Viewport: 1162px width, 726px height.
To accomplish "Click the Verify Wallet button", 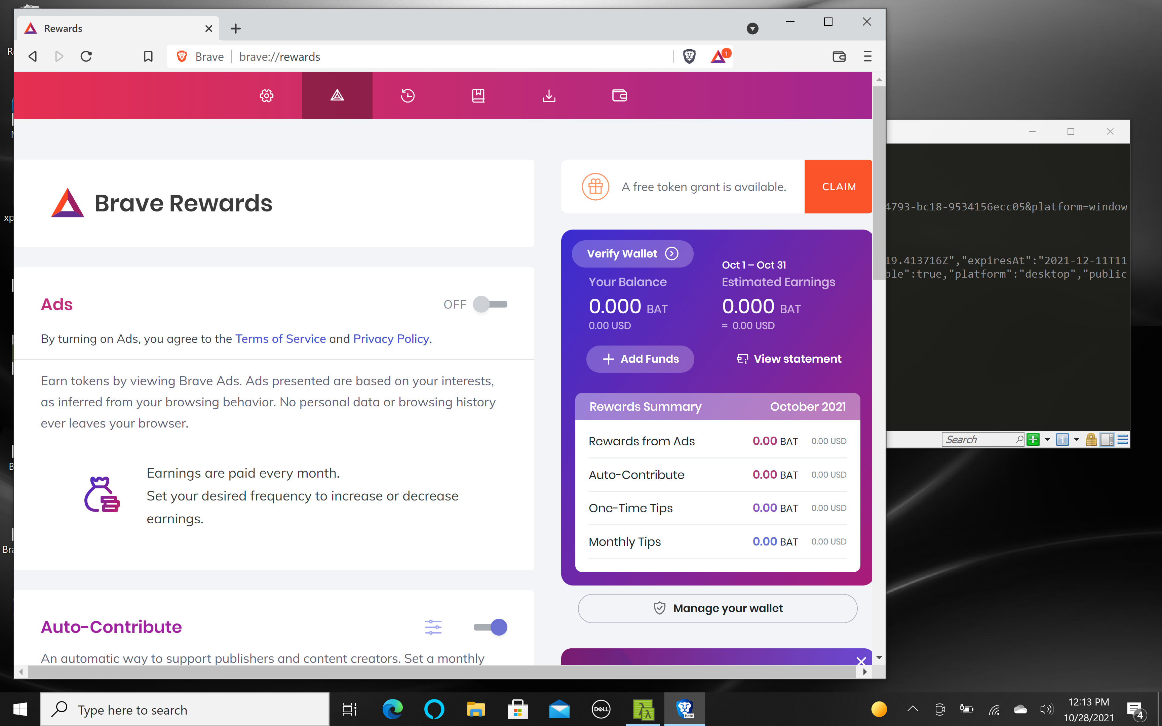I will click(x=632, y=253).
